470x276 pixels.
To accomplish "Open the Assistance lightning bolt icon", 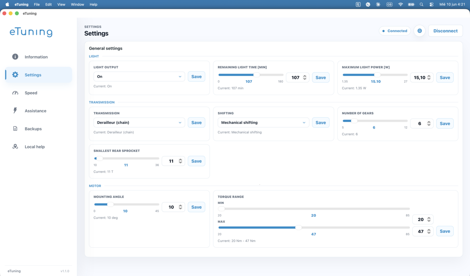I will pyautogui.click(x=15, y=110).
